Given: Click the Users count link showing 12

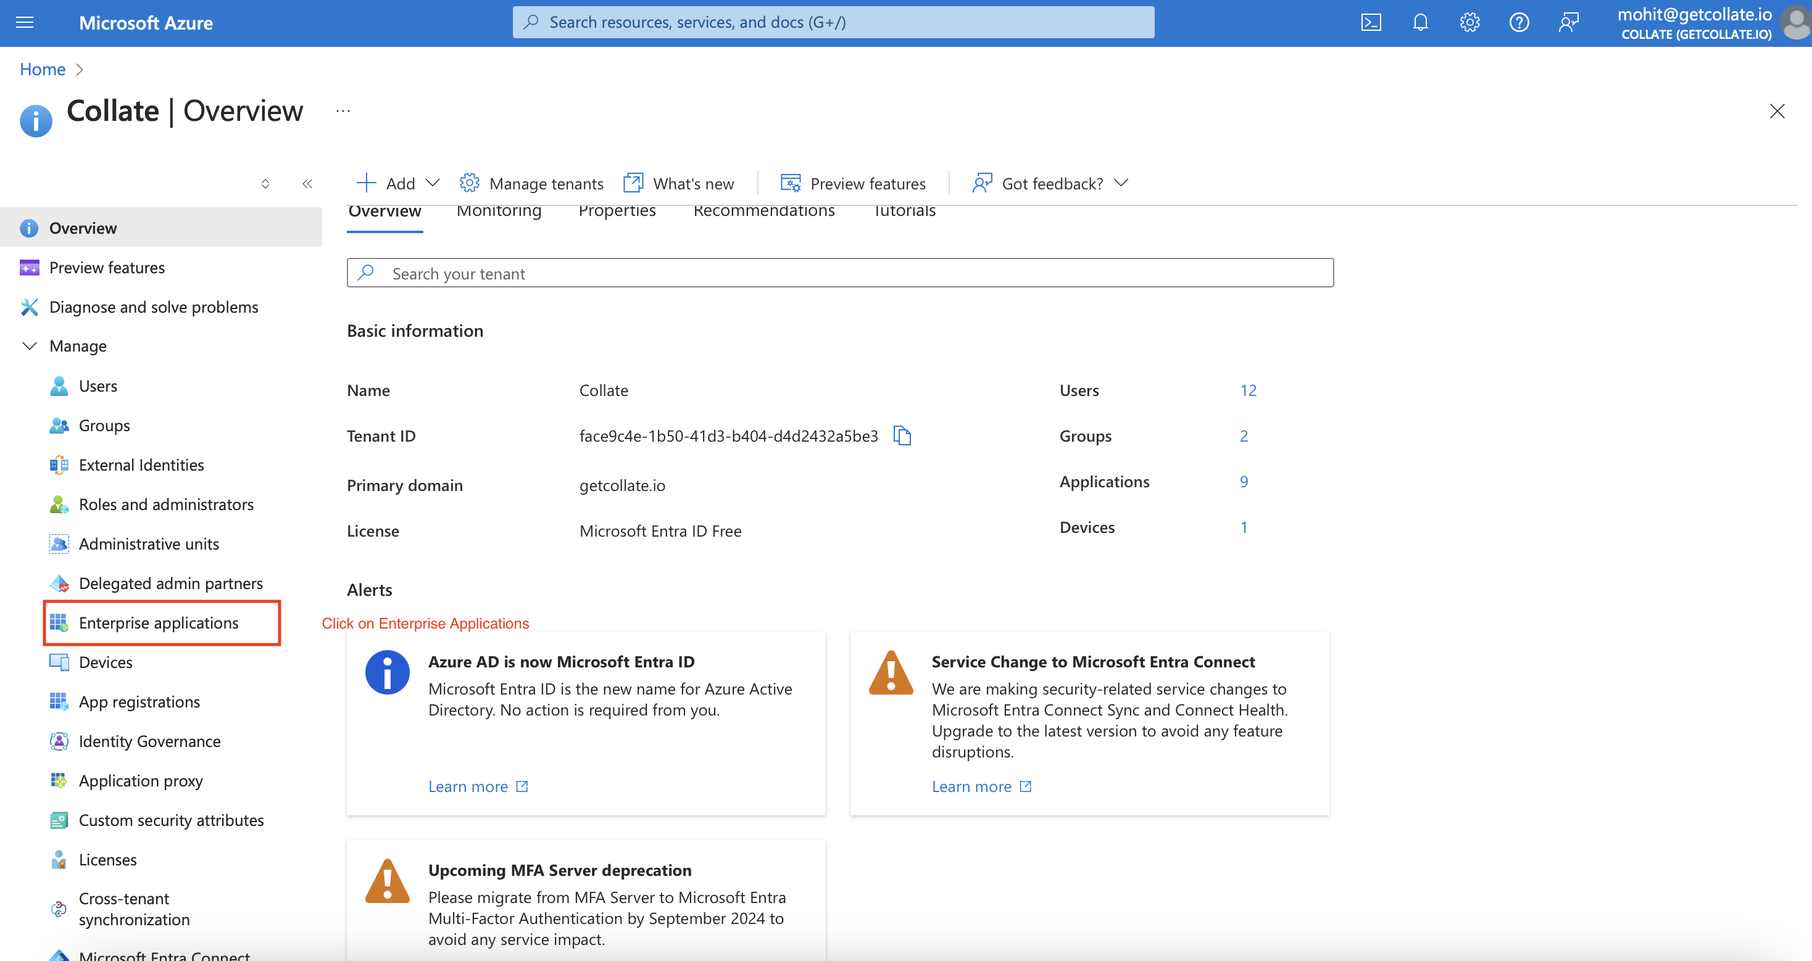Looking at the screenshot, I should coord(1248,390).
